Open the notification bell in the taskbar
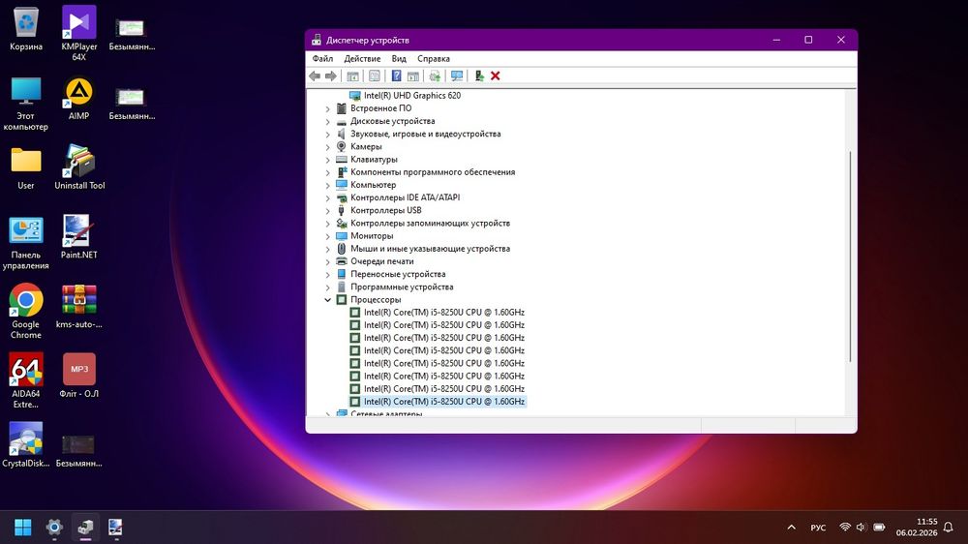 click(949, 528)
